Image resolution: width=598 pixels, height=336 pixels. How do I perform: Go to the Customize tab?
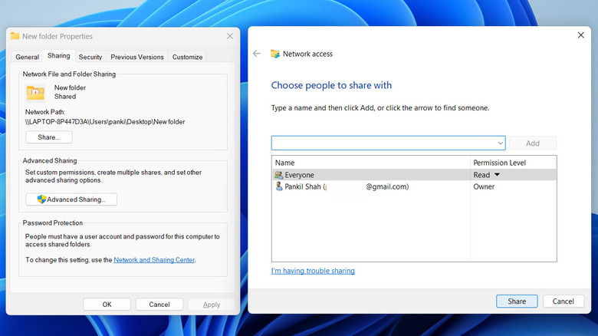pos(188,57)
